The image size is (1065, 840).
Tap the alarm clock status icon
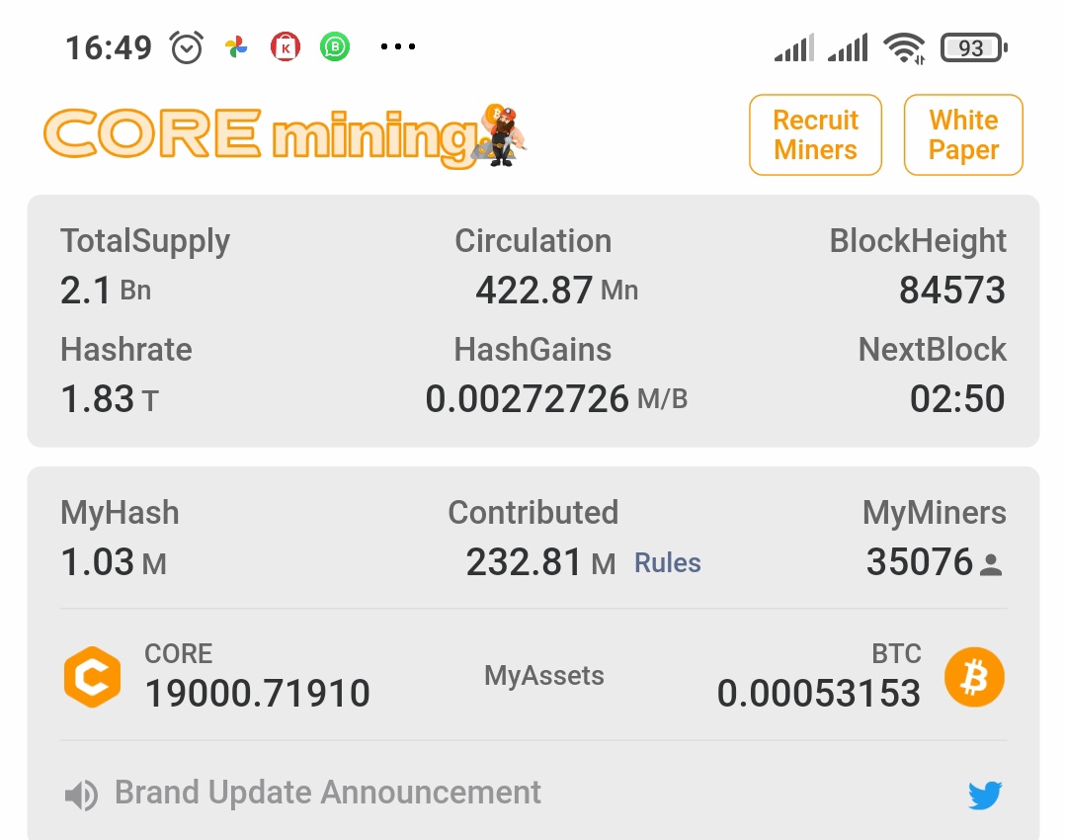[186, 47]
